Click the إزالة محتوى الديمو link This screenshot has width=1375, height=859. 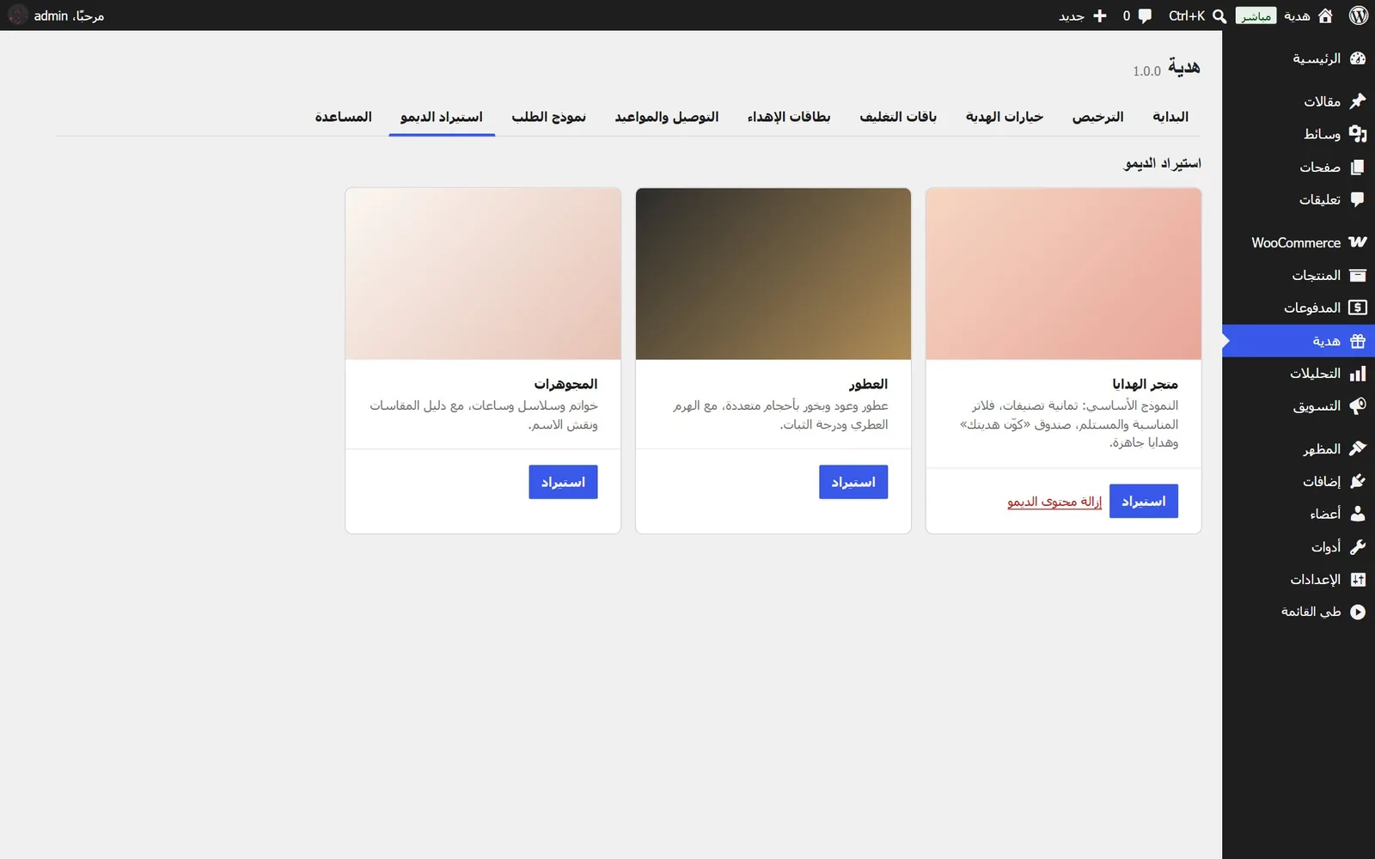click(1054, 502)
